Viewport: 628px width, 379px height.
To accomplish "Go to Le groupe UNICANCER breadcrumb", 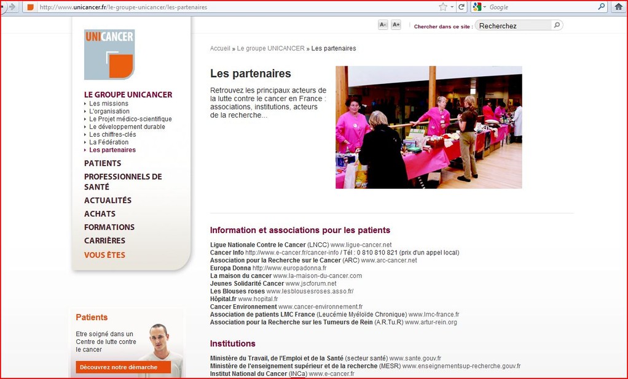I will (x=271, y=48).
